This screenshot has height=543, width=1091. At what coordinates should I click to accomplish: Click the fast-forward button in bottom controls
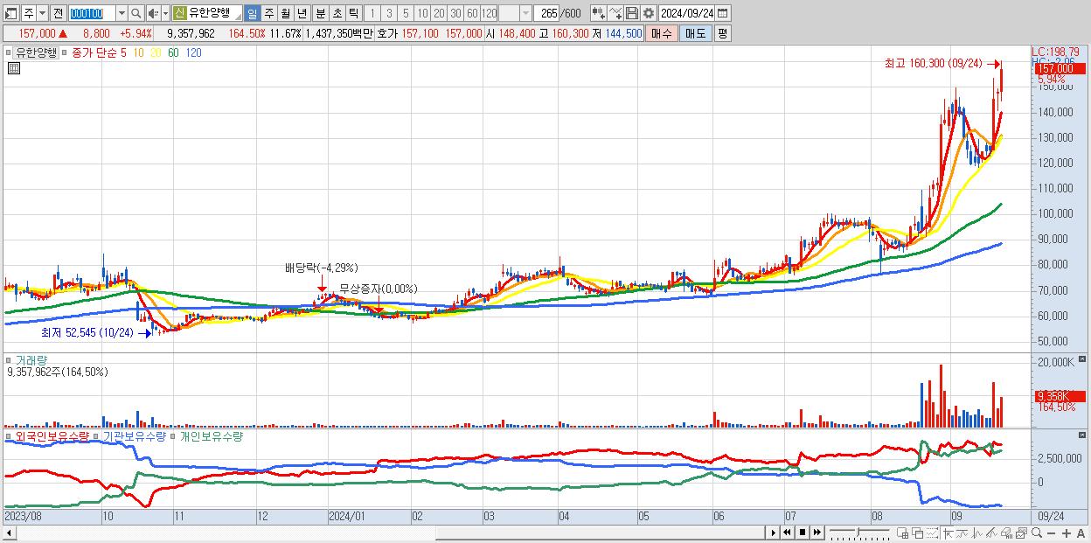click(x=817, y=533)
